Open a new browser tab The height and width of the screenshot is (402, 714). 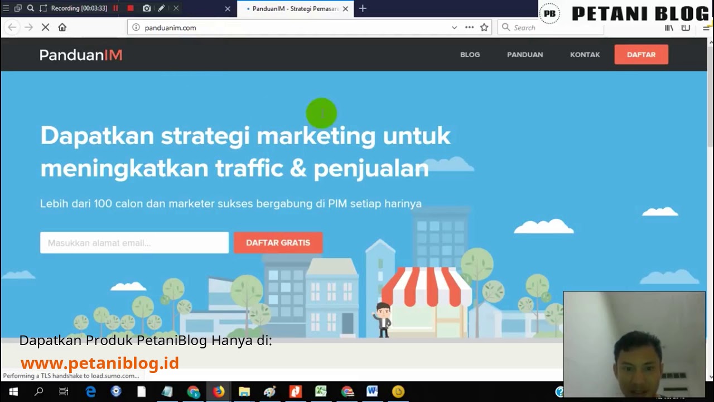click(x=363, y=8)
